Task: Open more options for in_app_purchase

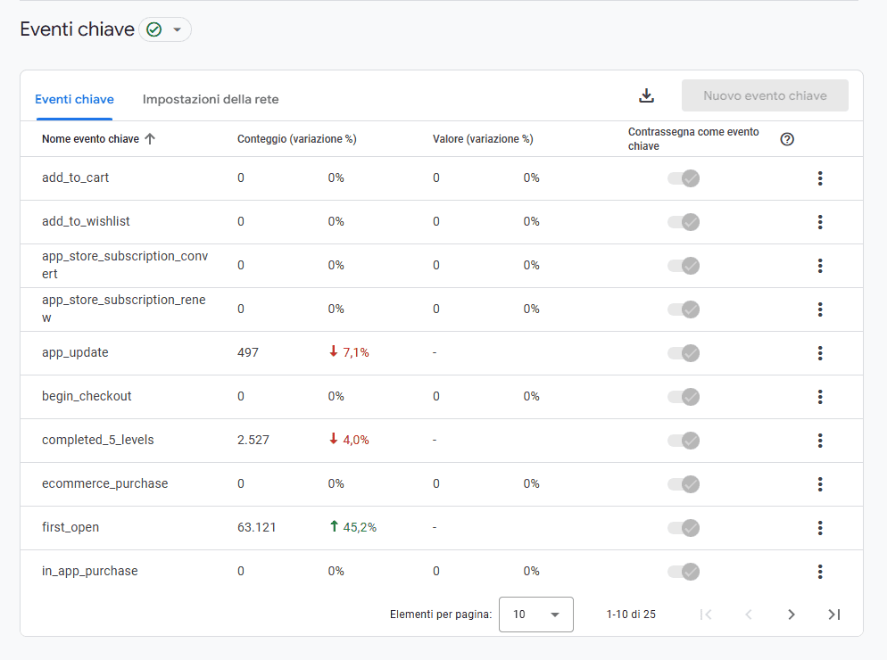Action: [820, 571]
